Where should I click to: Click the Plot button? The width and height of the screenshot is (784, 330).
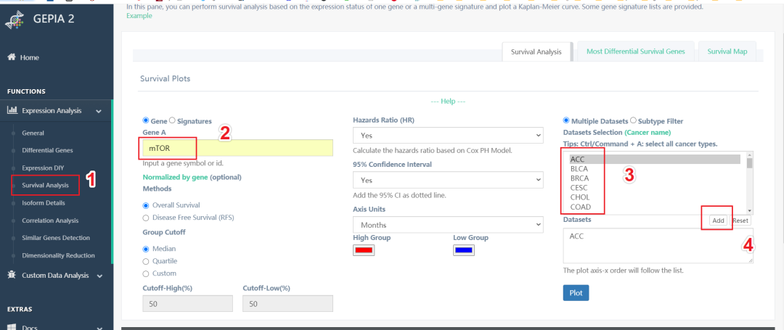tap(576, 293)
